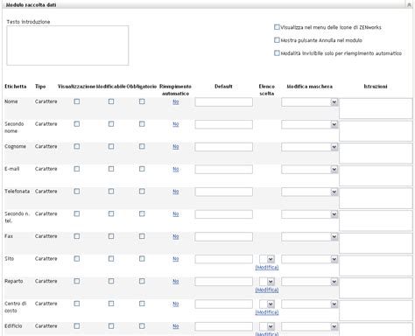This screenshot has width=415, height=336.
Task: Enable Obbligatorio for E-mail
Action: click(142, 169)
